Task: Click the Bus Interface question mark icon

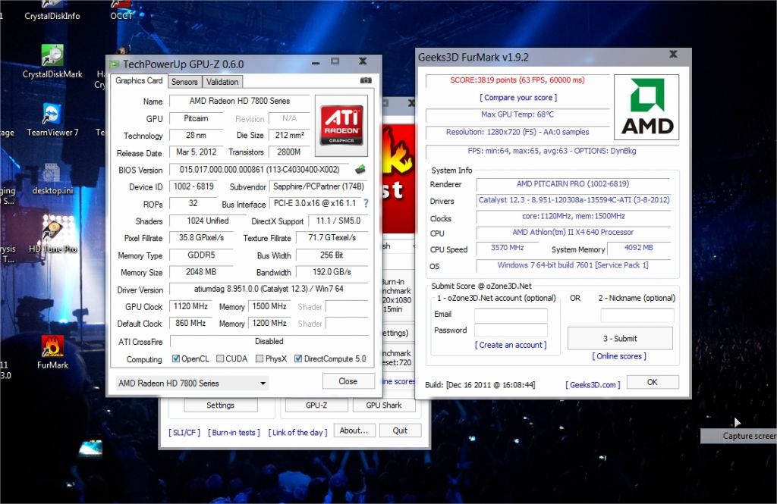Action: pyautogui.click(x=366, y=203)
